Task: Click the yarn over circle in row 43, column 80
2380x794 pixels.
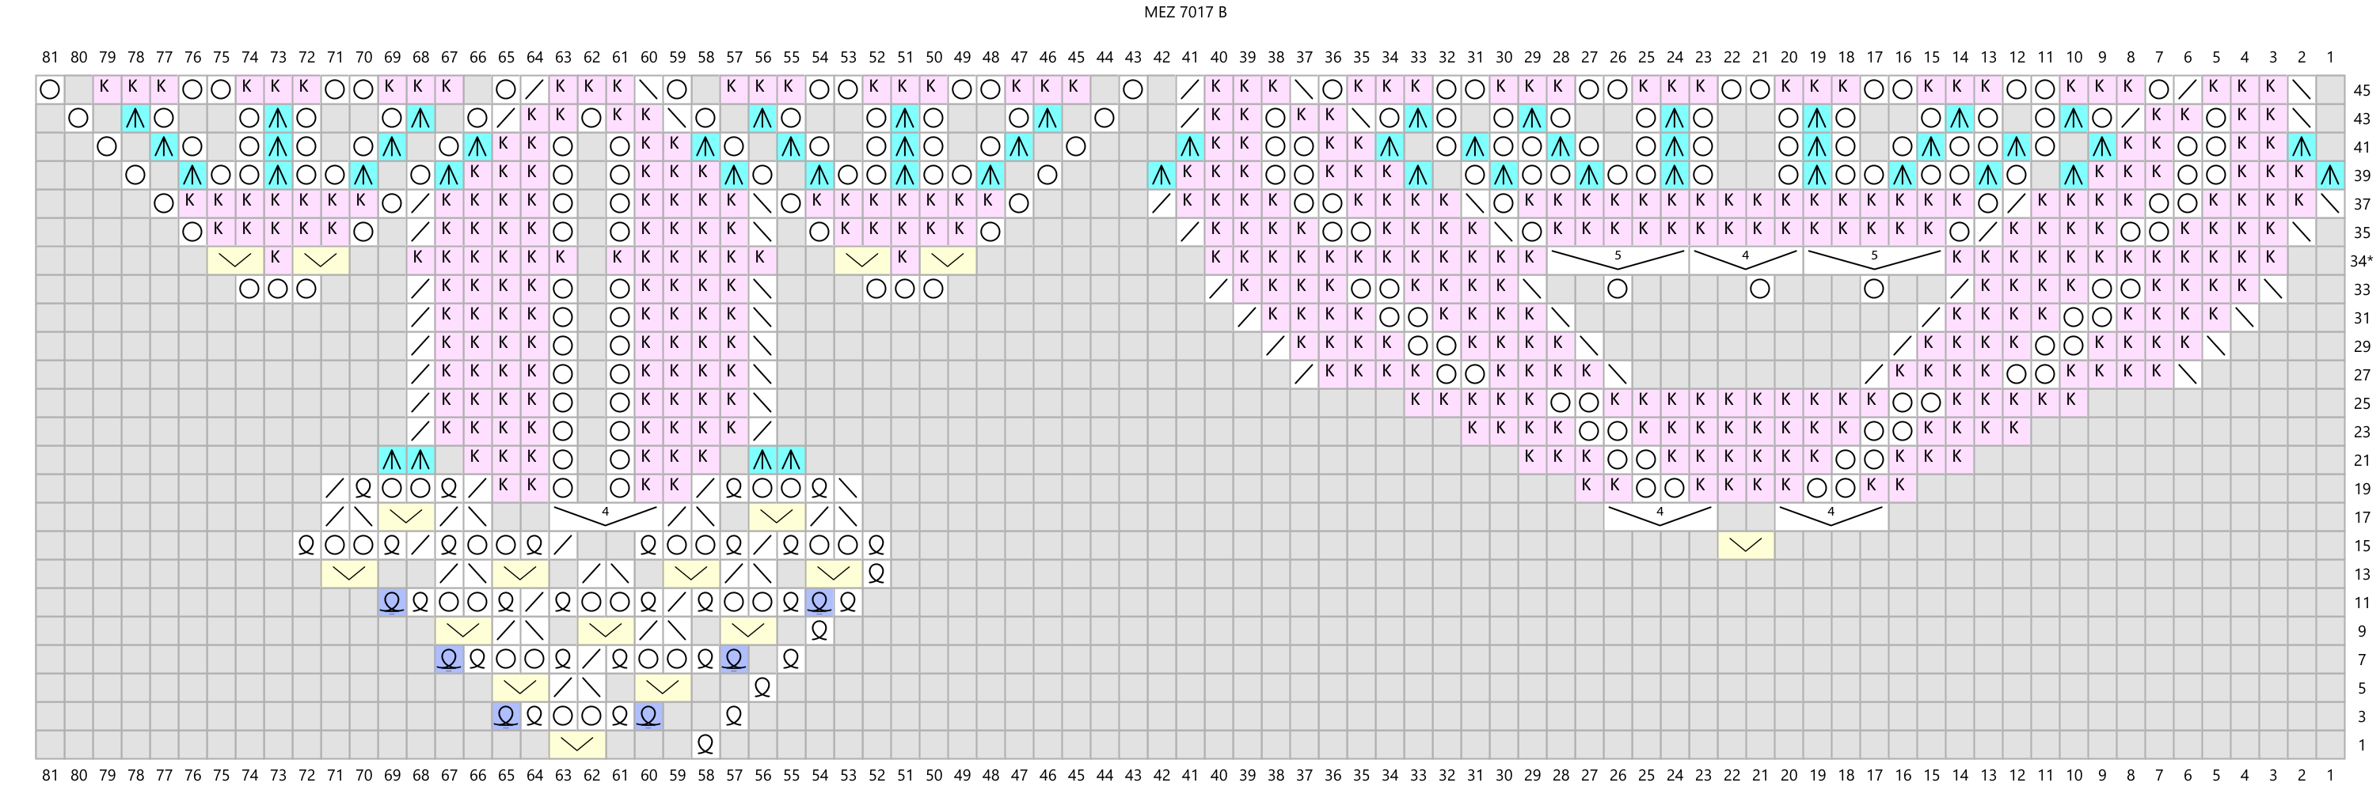Action: [78, 118]
